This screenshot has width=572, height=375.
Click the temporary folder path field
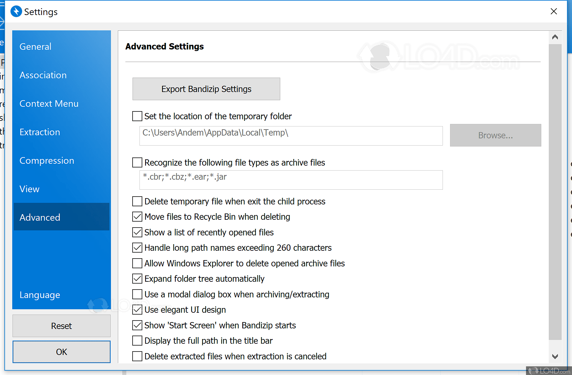291,136
